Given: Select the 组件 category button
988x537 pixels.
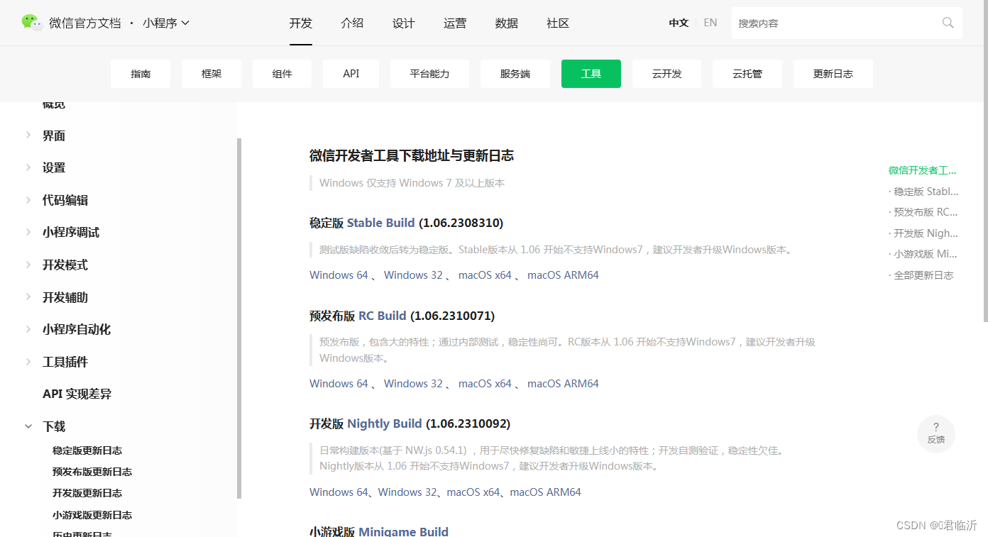Looking at the screenshot, I should (x=282, y=74).
